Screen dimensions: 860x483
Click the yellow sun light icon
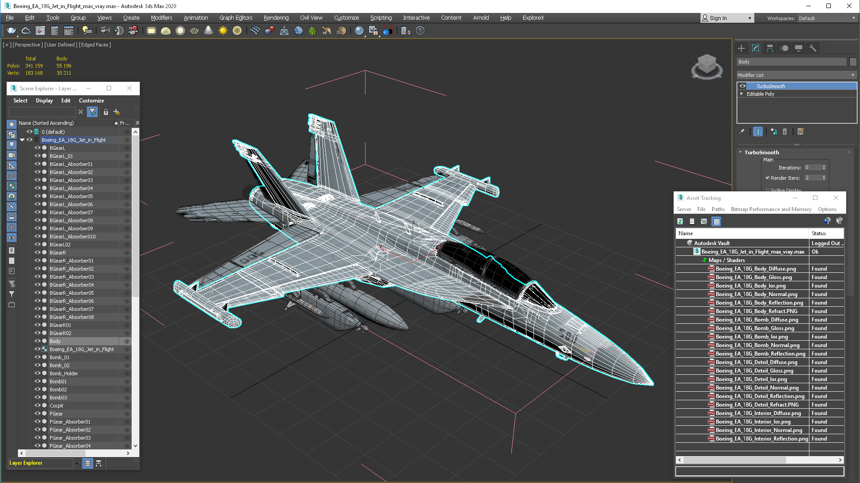tap(223, 31)
